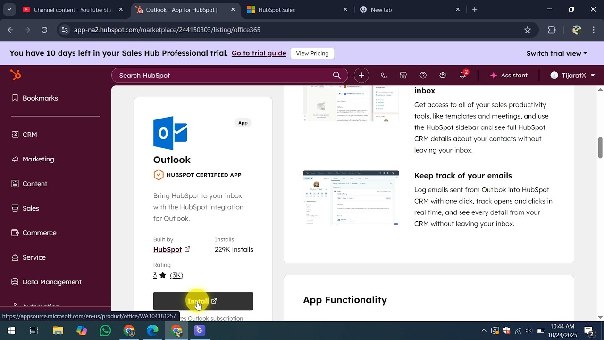This screenshot has width=604, height=340.
Task: Click the search magnifier icon in HubSpot
Action: (336, 76)
